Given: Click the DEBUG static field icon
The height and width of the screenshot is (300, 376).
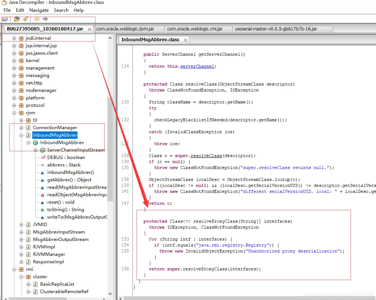Looking at the screenshot, I should [x=43, y=157].
